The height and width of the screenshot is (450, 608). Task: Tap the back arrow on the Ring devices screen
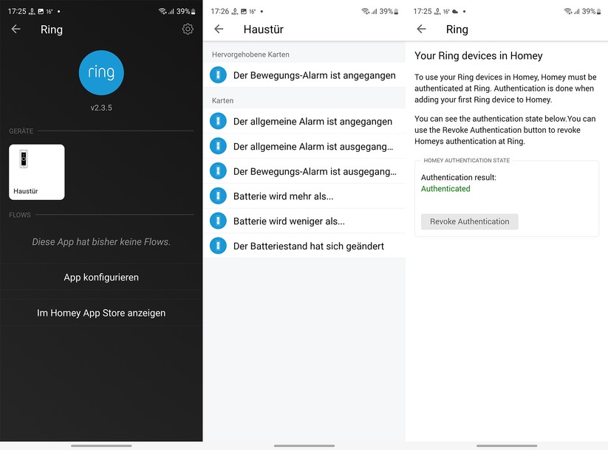pyautogui.click(x=421, y=29)
